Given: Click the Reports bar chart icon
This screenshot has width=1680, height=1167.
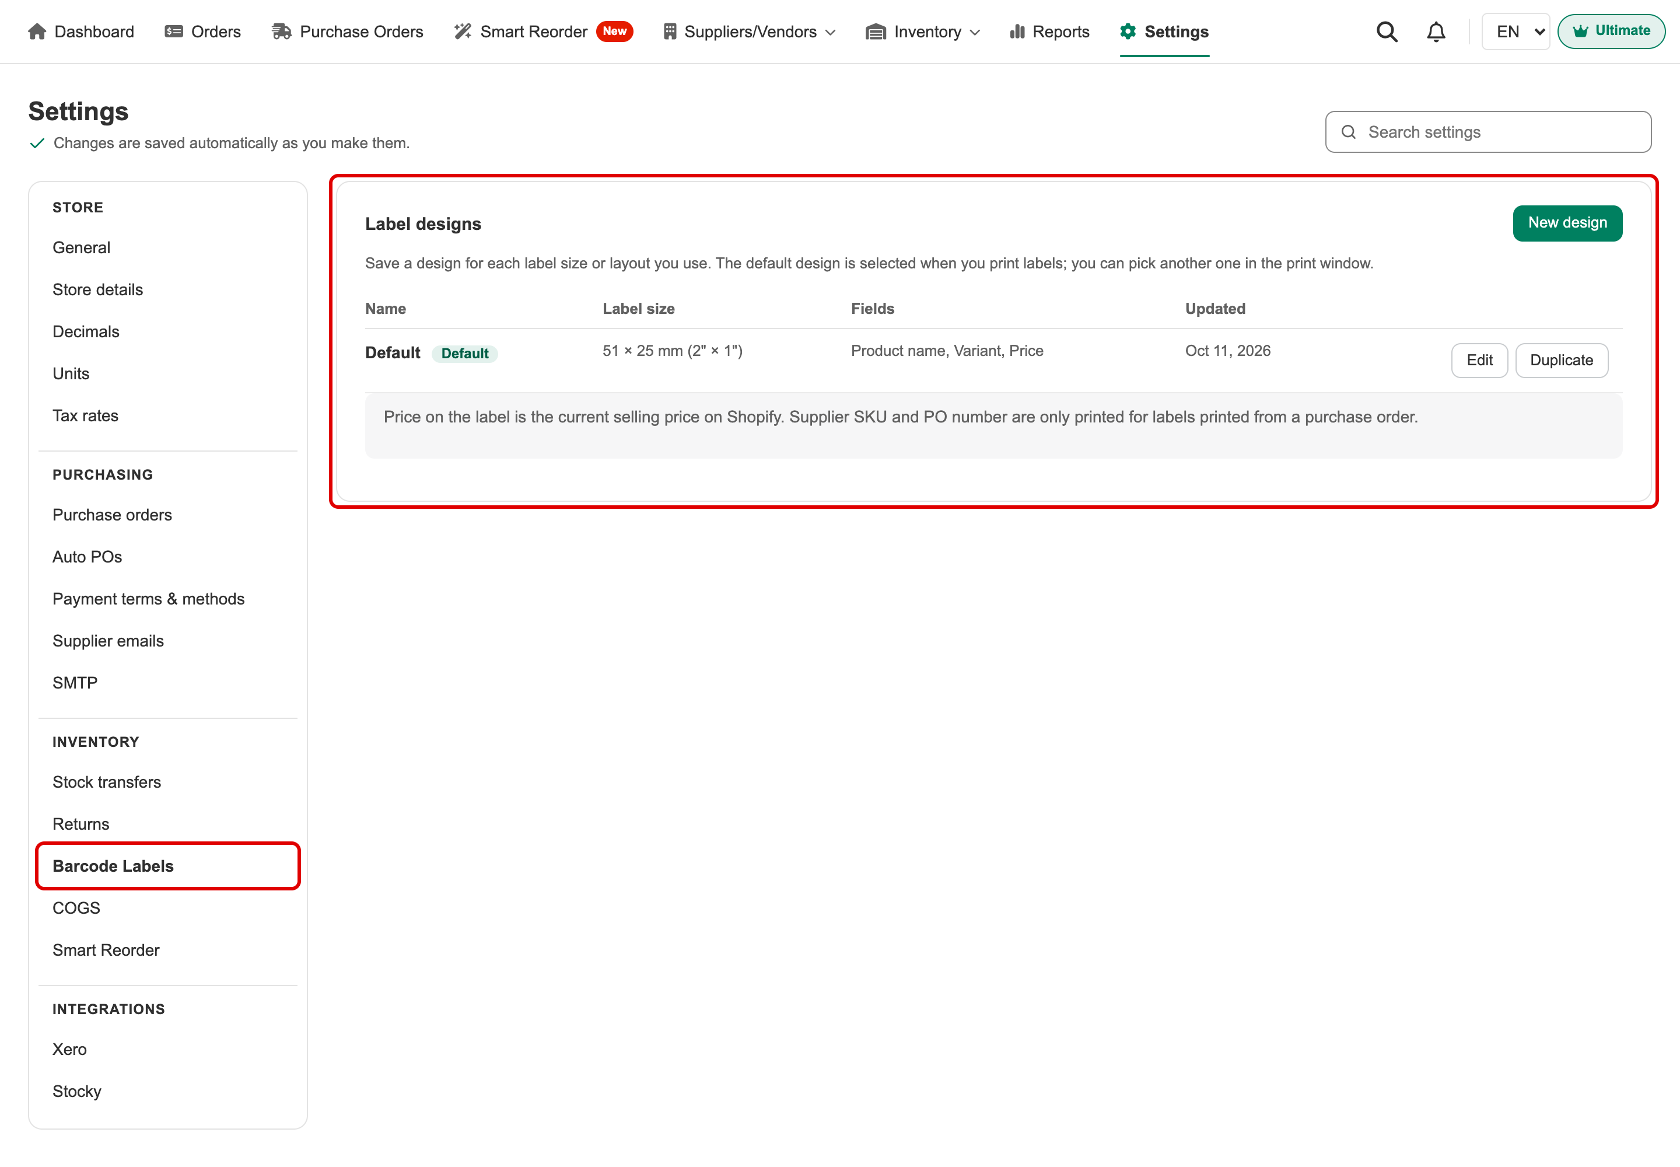Looking at the screenshot, I should coord(1017,32).
